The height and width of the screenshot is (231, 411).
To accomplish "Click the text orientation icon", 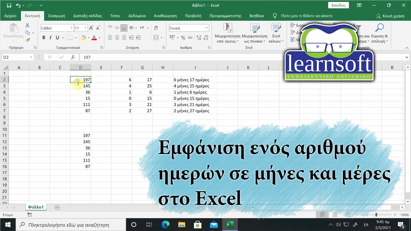I will [x=132, y=28].
